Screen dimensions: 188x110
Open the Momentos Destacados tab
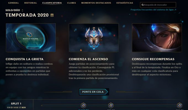[x=96, y=3]
